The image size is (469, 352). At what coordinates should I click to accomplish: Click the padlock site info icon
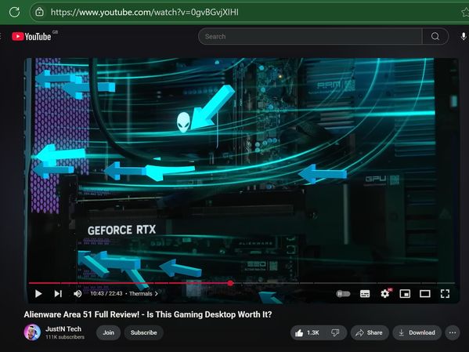[39, 13]
